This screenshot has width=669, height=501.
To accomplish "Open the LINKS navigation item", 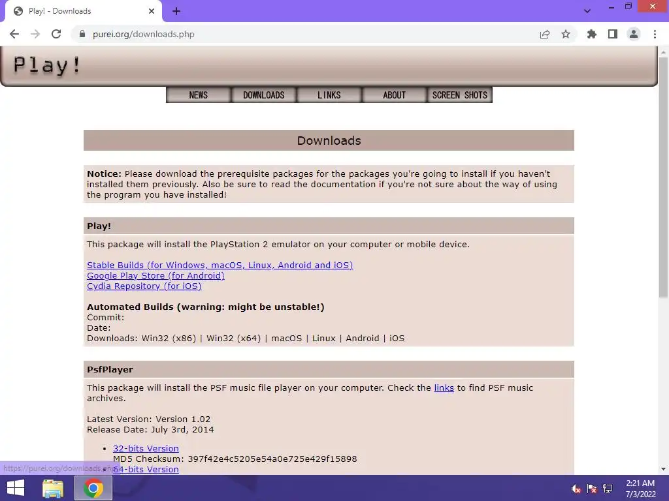I will 329,95.
